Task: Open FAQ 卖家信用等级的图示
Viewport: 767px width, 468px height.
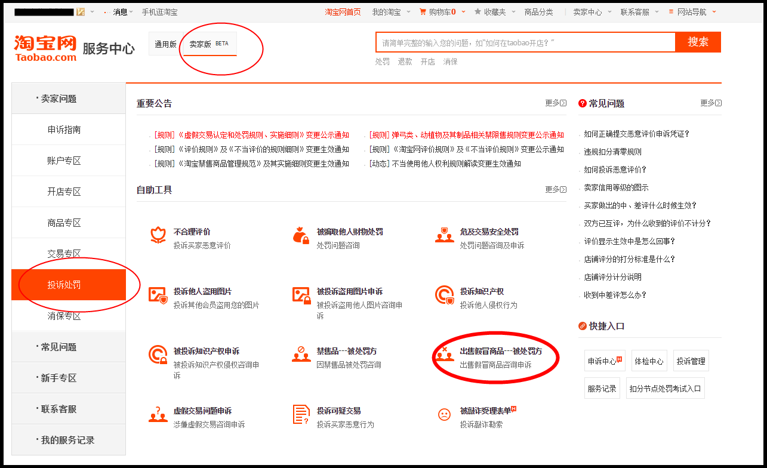Action: 616,187
